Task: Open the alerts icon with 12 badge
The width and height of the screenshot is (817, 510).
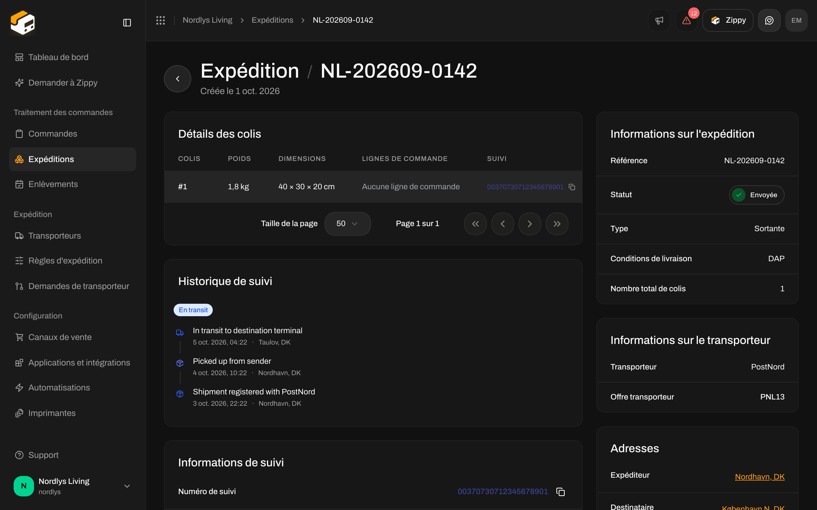Action: (x=686, y=20)
